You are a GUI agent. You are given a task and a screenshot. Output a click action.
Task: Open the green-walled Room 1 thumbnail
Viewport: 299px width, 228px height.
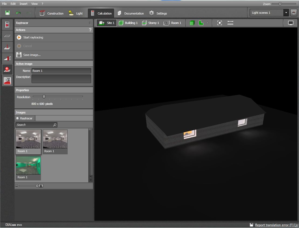[x=28, y=168]
